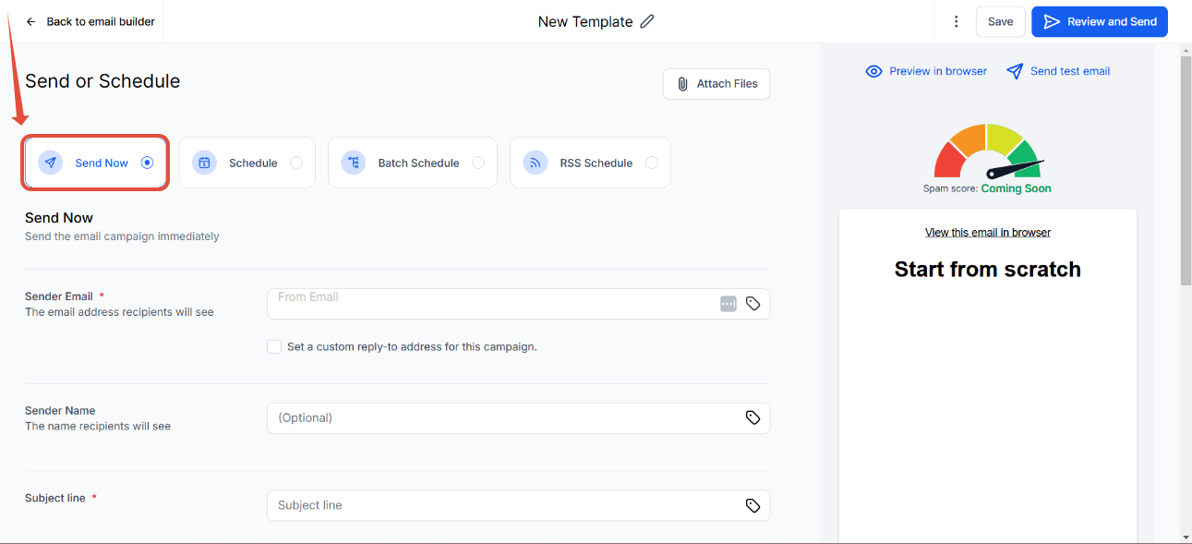Screen dimensions: 1192x544
Task: Click the tag icon in Sender Name field
Action: pyautogui.click(x=753, y=418)
